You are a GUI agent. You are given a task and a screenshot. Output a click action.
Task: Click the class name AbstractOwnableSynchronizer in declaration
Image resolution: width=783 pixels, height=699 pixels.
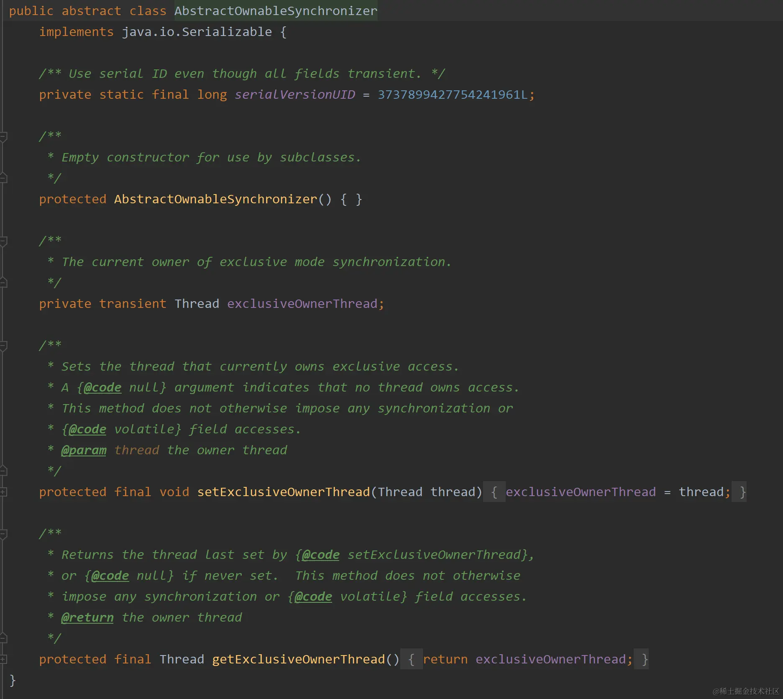pos(276,11)
